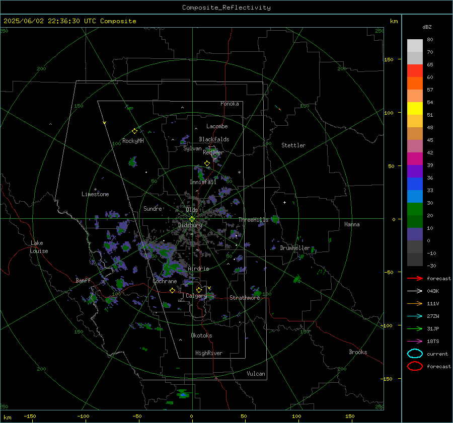Click the Okotoks city label
Screen dimensions: 453x423
201,335
